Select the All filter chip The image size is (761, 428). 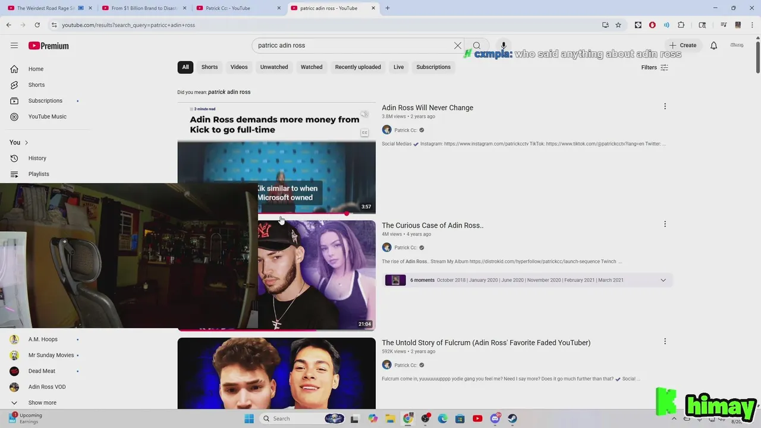[185, 67]
